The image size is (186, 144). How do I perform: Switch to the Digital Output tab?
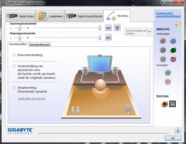tap(20, 16)
